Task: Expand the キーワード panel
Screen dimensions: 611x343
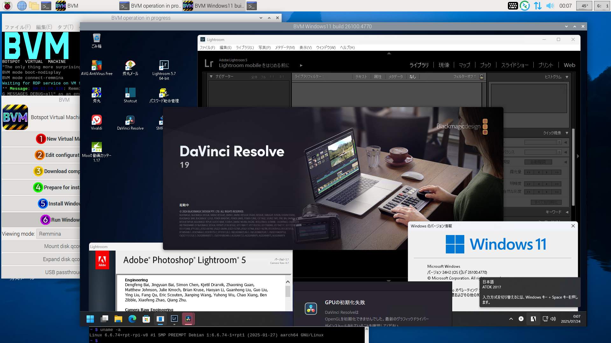Action: 567,212
